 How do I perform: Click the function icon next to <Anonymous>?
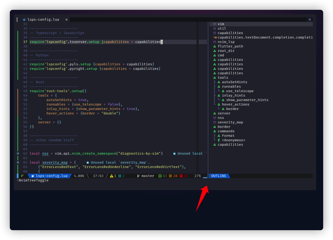click(219, 140)
